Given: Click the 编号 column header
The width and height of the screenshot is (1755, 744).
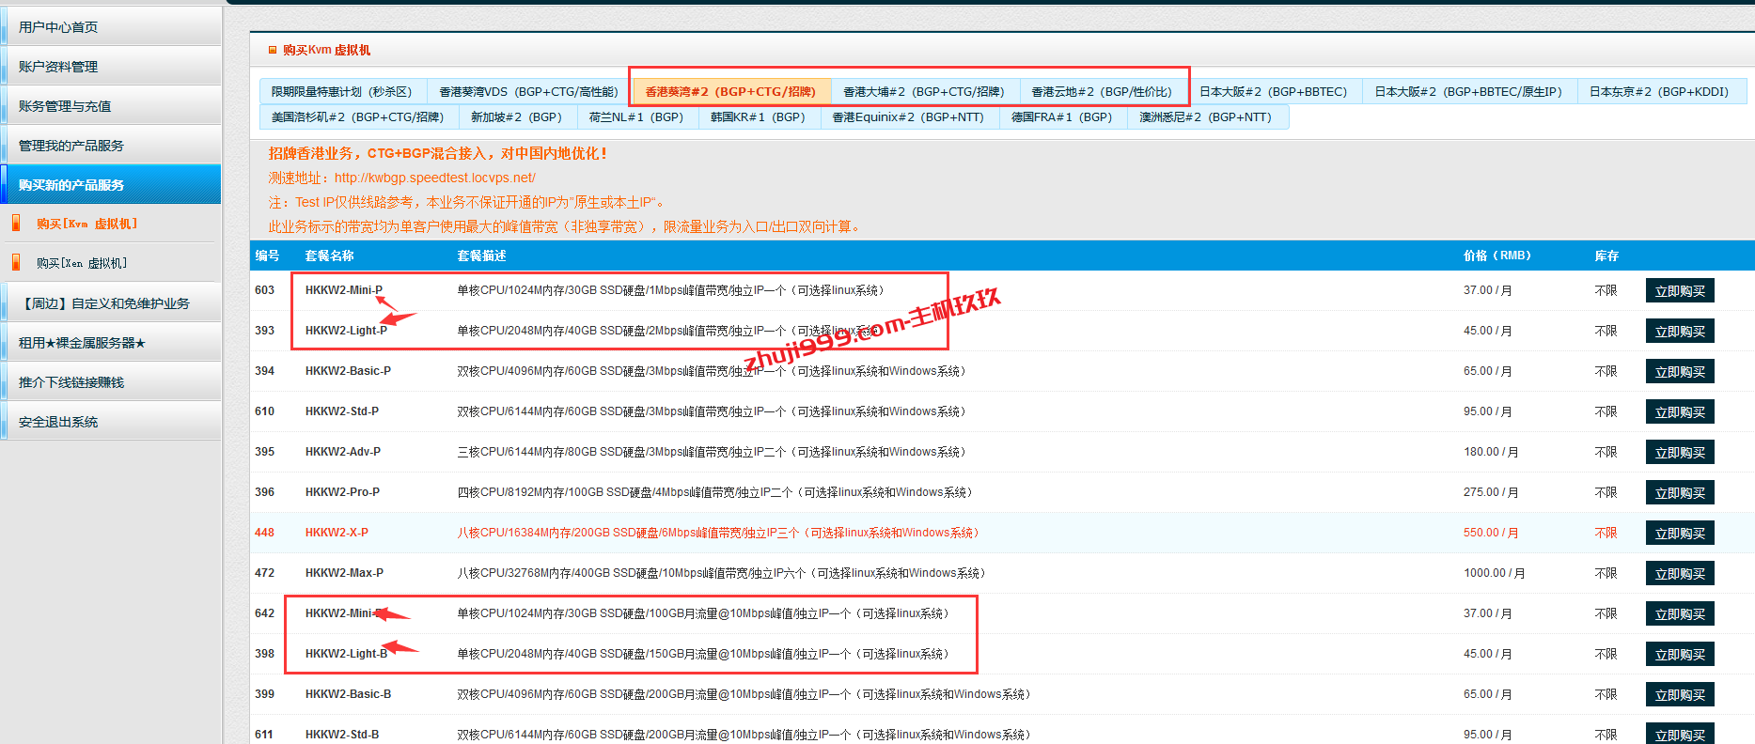Looking at the screenshot, I should tap(267, 256).
